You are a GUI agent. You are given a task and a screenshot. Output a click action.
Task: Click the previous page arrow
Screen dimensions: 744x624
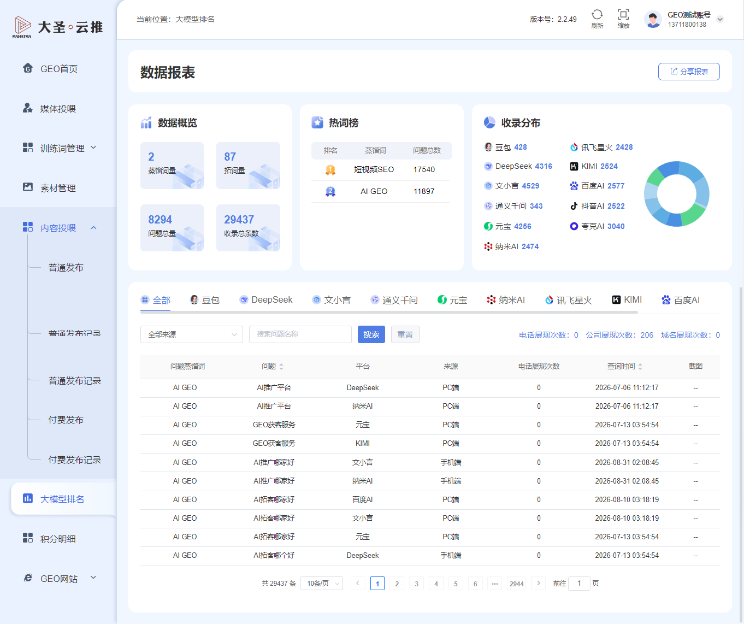[x=358, y=584]
